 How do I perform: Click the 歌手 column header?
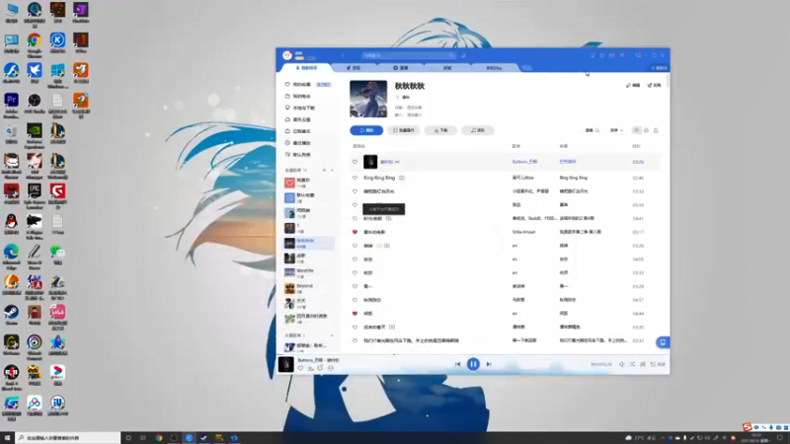tap(515, 146)
